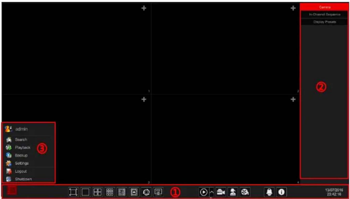Open the alarm status bell icon

point(269,192)
